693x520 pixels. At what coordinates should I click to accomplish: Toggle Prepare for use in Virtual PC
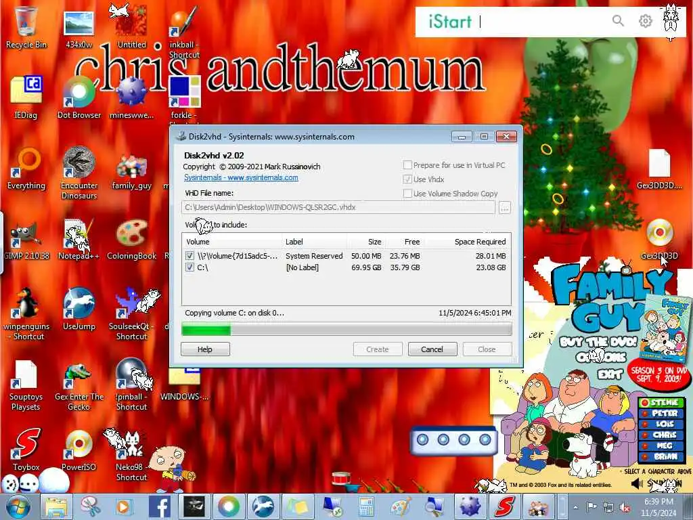[x=407, y=165]
